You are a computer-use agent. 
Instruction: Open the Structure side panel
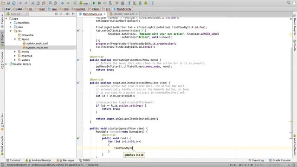point(2,61)
